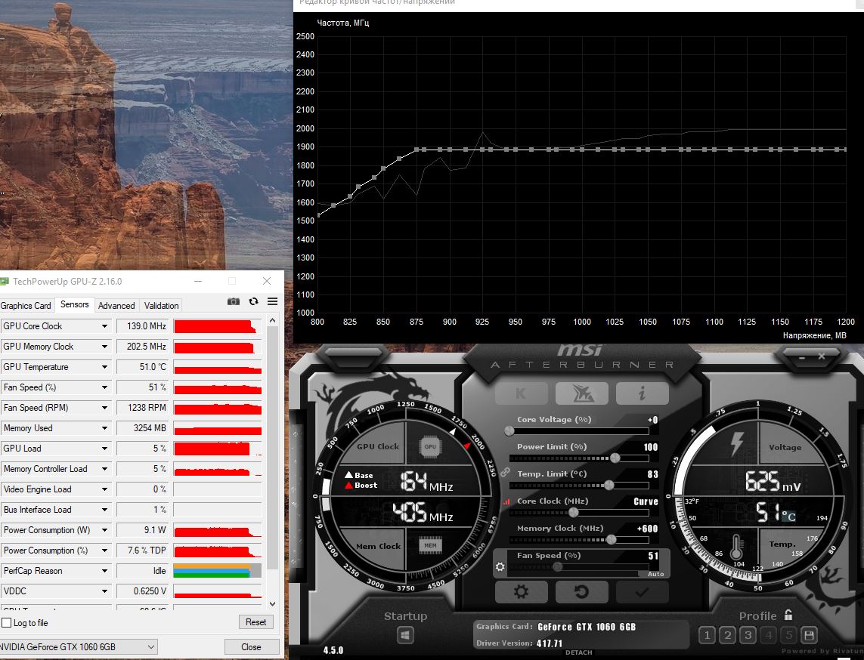This screenshot has height=660, width=864.
Task: Open the Afterburner information (i) button
Action: coord(642,393)
